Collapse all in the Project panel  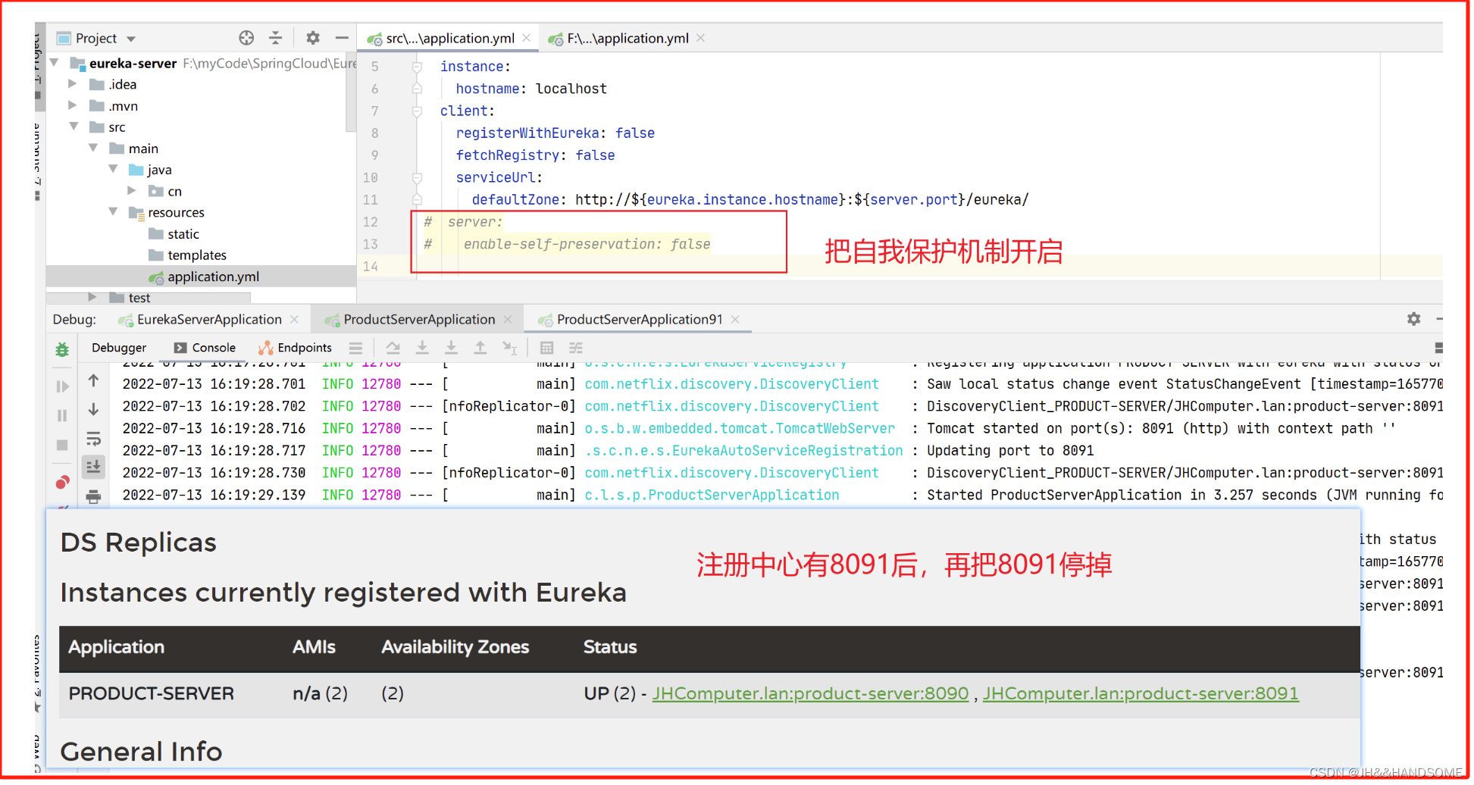276,38
